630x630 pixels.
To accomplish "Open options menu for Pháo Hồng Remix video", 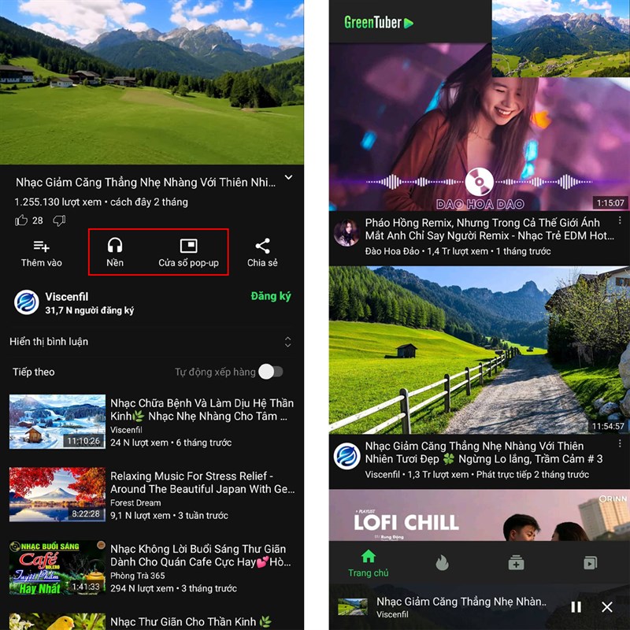I will tap(620, 222).
